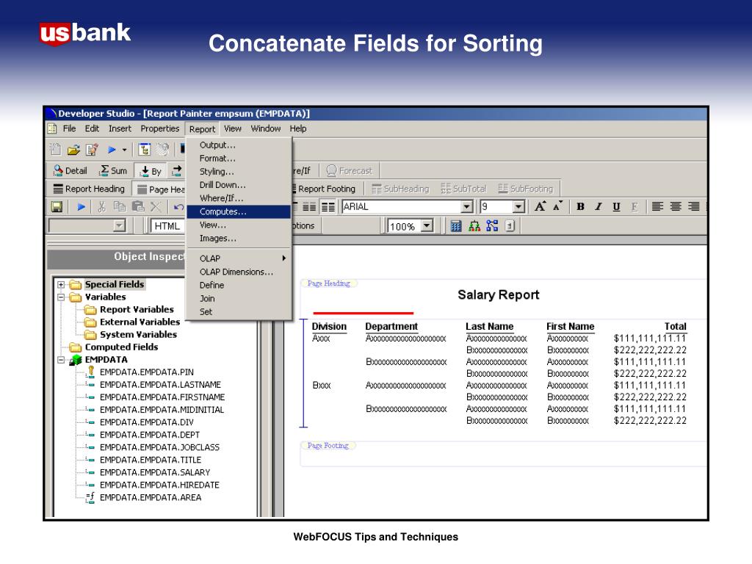Click the Salary Report title text
Image resolution: width=752 pixels, height=564 pixels.
499,294
